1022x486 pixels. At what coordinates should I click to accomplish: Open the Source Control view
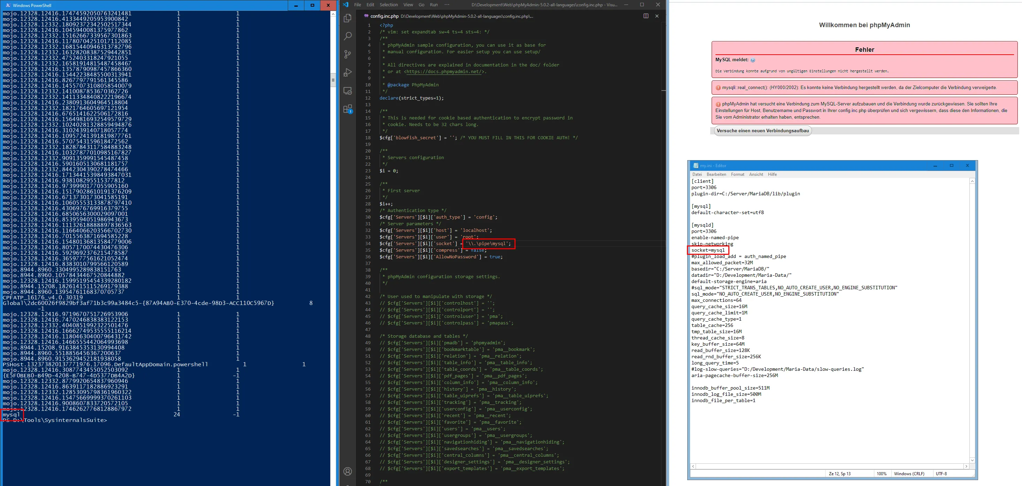click(348, 54)
